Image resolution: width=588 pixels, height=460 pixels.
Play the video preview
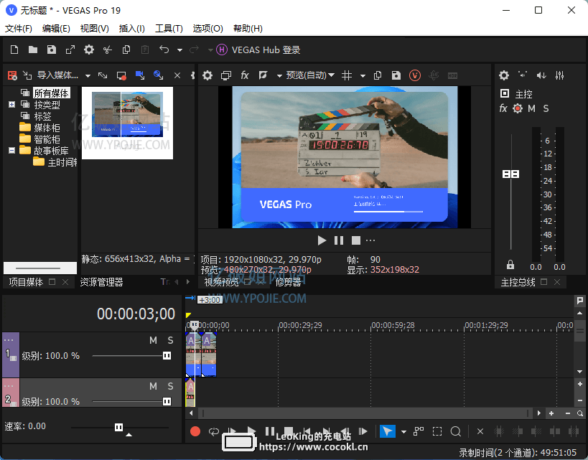pos(322,240)
